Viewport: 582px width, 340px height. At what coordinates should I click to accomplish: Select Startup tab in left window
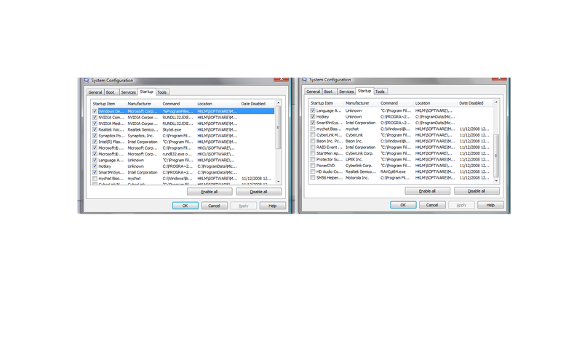coord(147,92)
